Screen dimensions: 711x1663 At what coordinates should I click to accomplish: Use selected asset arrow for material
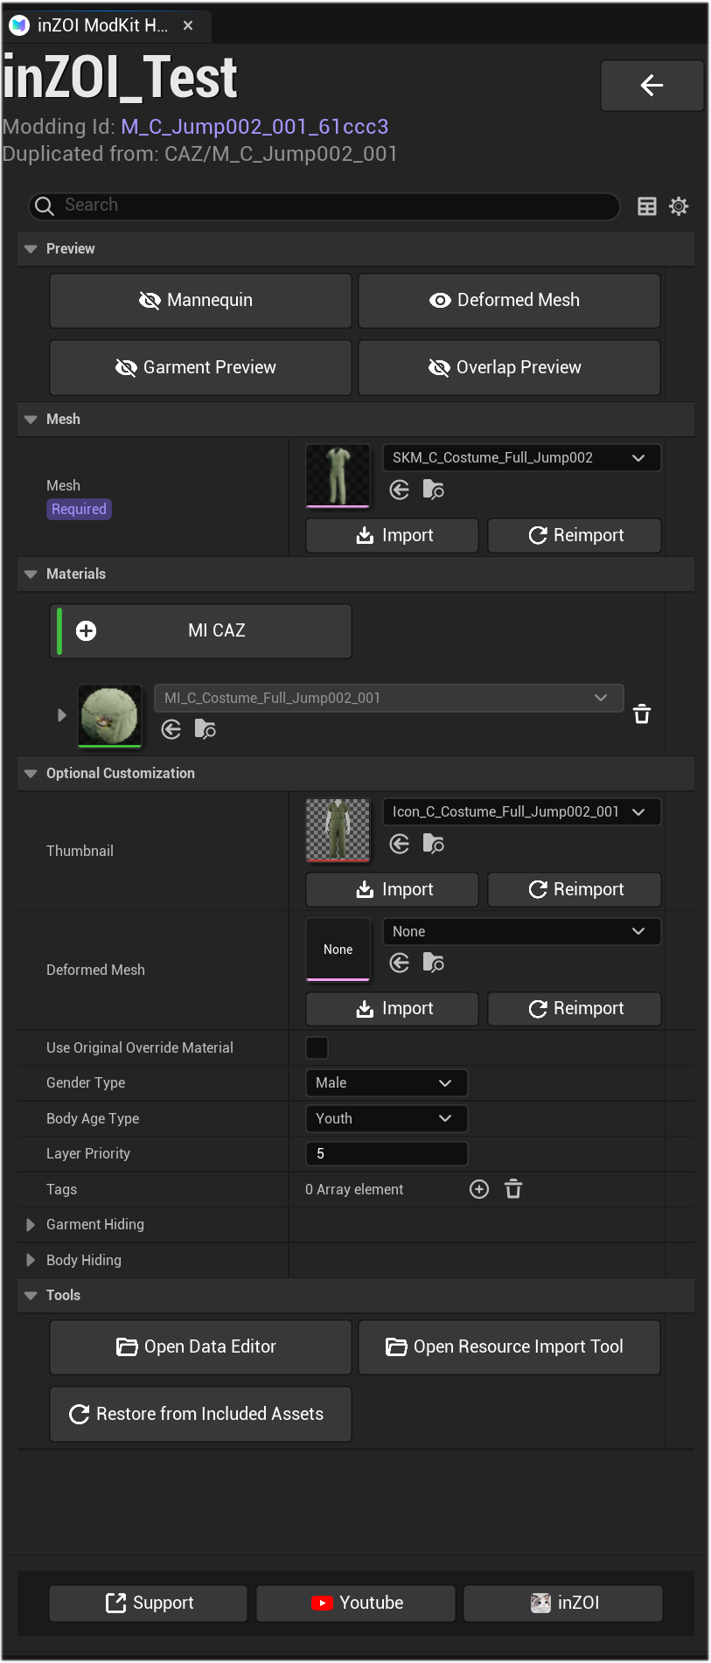171,729
